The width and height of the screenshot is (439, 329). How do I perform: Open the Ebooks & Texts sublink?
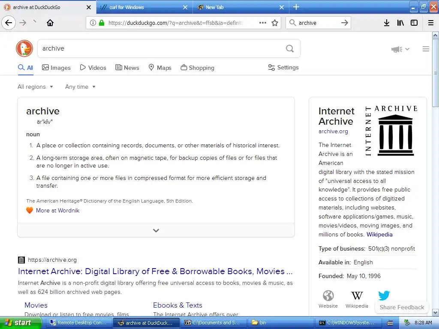tap(177, 305)
